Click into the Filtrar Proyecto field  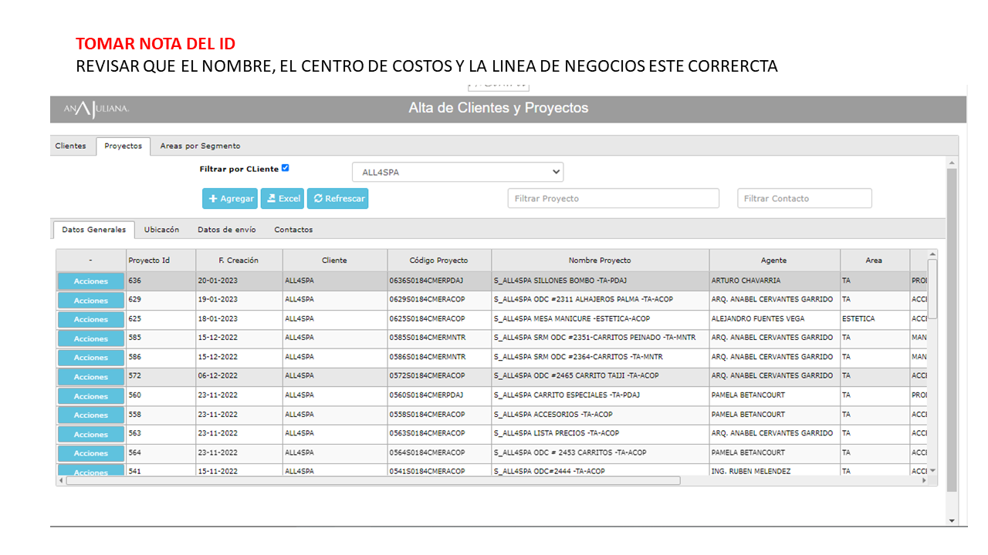tap(613, 199)
